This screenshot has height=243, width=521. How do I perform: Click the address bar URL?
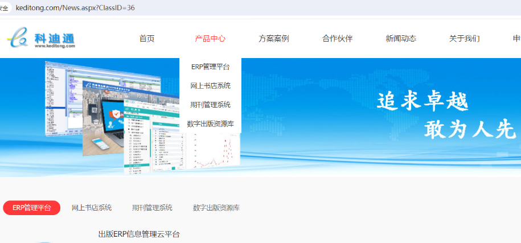(x=75, y=7)
